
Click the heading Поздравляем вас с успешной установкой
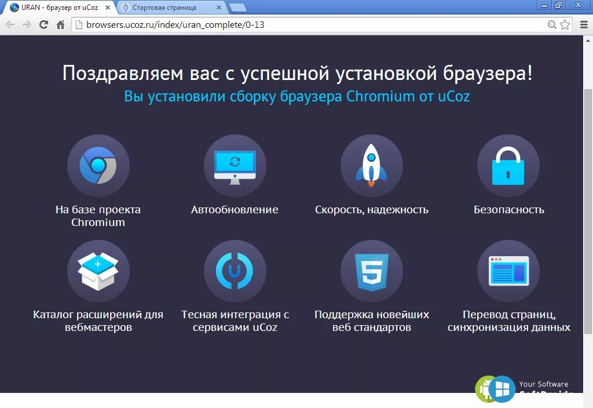click(x=298, y=73)
